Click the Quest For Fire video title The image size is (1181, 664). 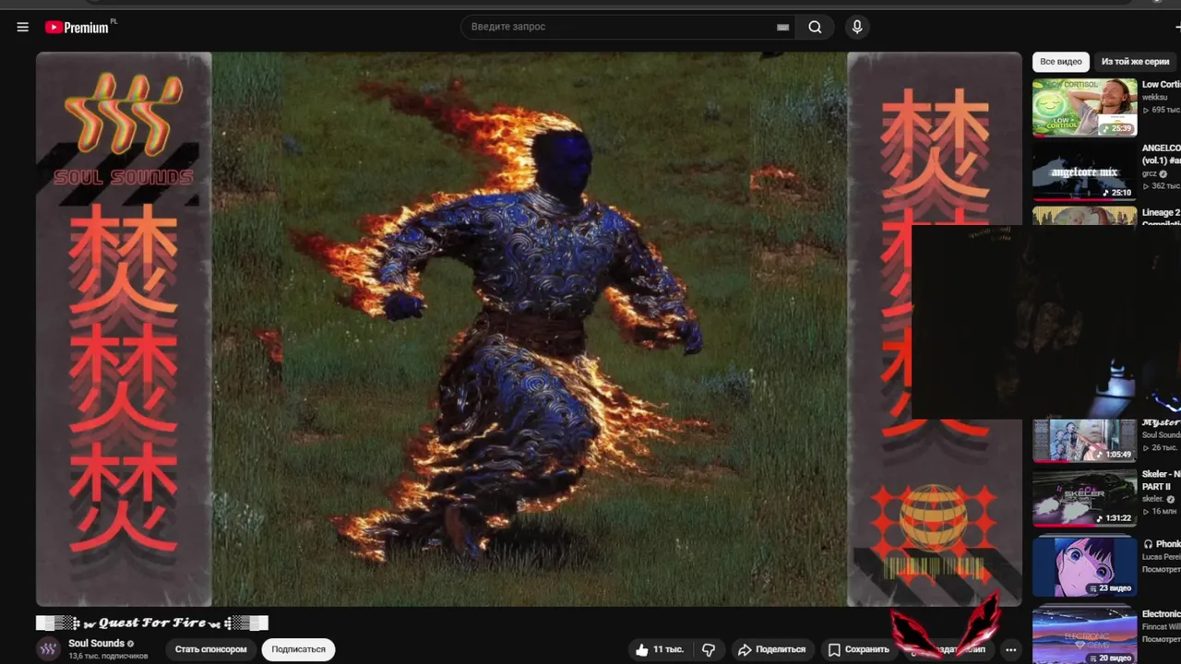pyautogui.click(x=152, y=622)
